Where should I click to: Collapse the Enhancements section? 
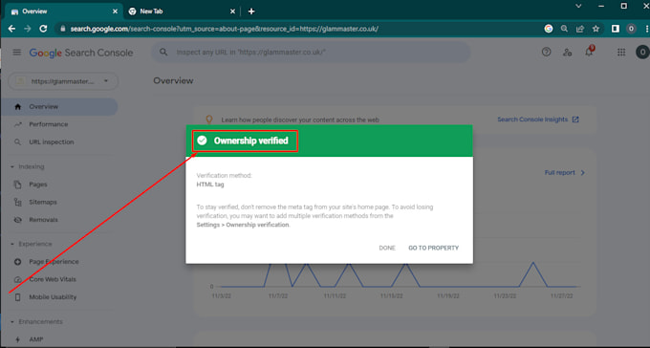pyautogui.click(x=12, y=321)
